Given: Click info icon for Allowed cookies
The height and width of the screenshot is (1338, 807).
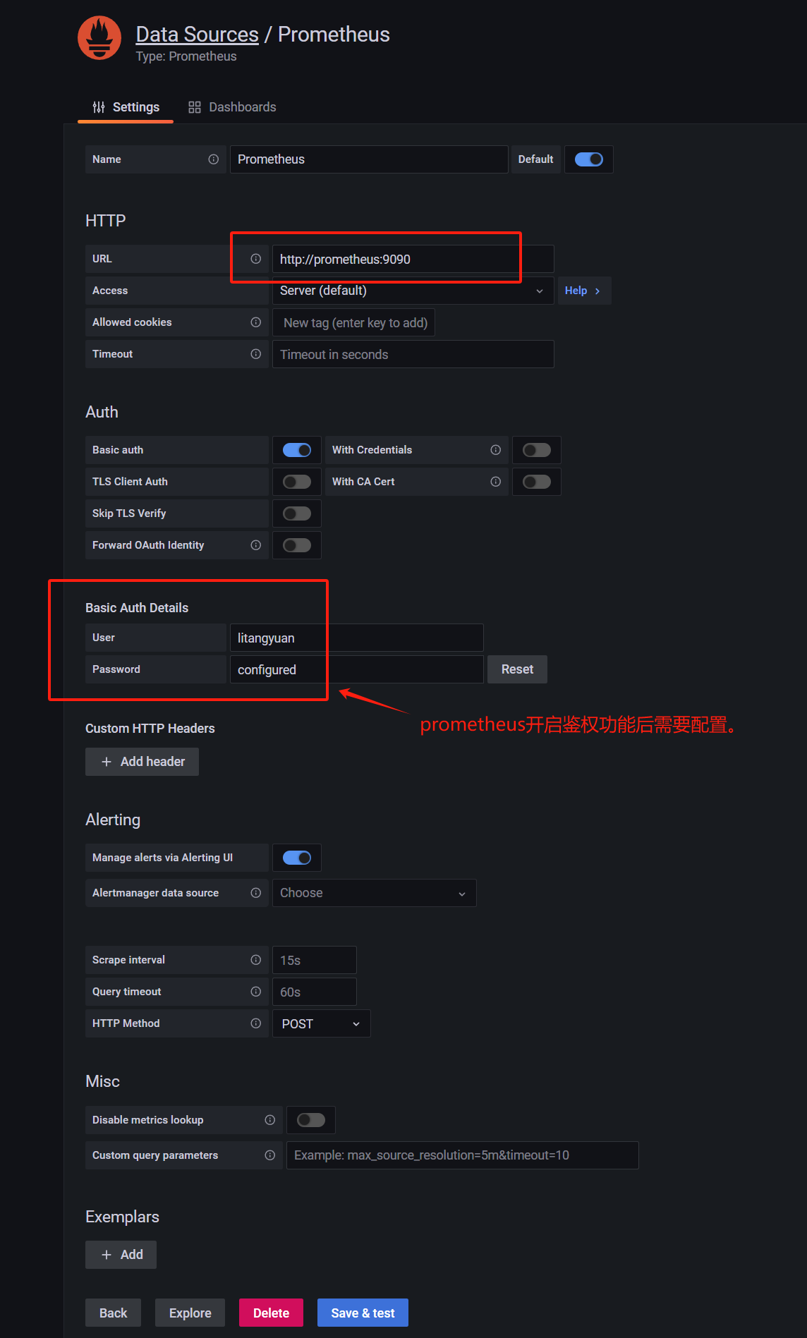Looking at the screenshot, I should pyautogui.click(x=255, y=322).
